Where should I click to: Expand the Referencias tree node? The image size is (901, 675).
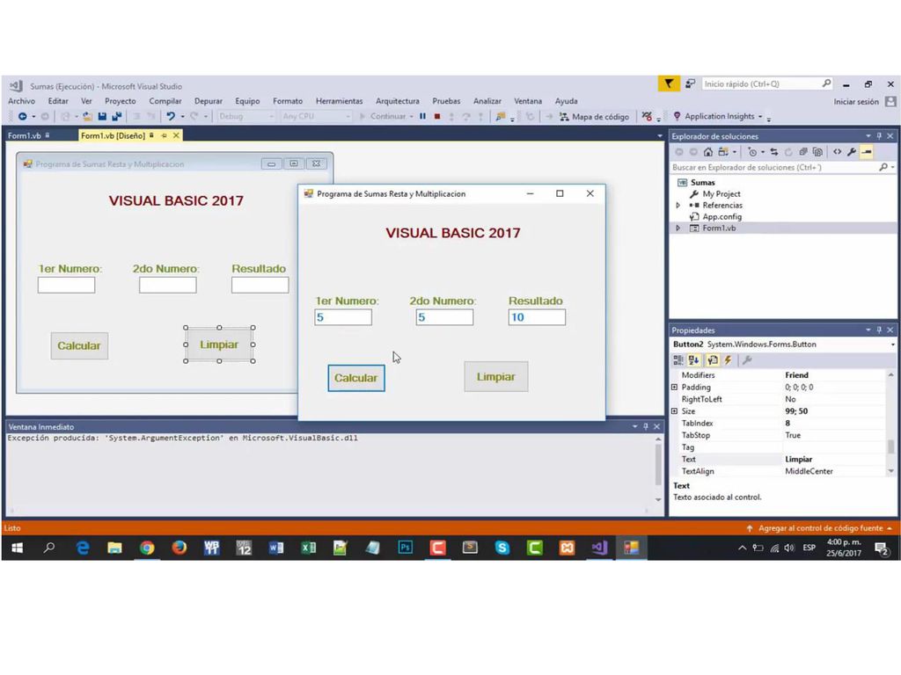point(678,205)
